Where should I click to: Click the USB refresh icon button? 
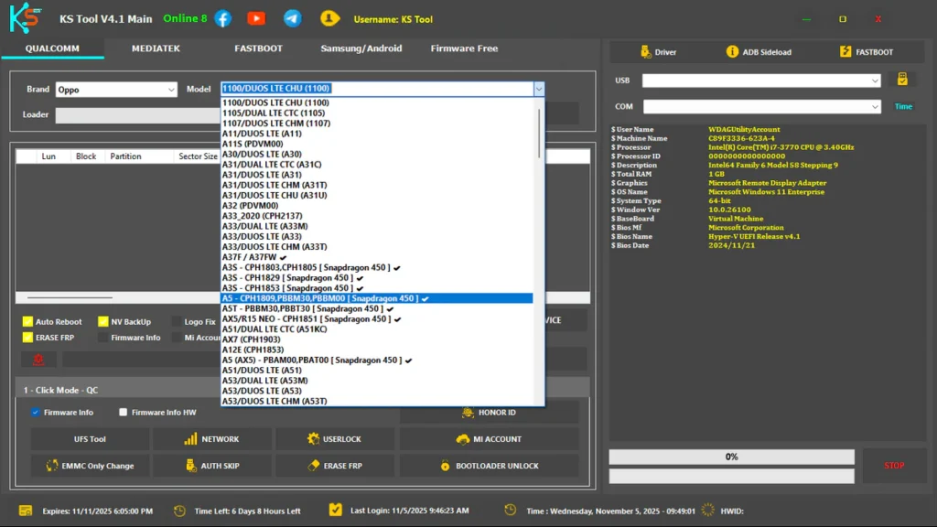pos(901,80)
